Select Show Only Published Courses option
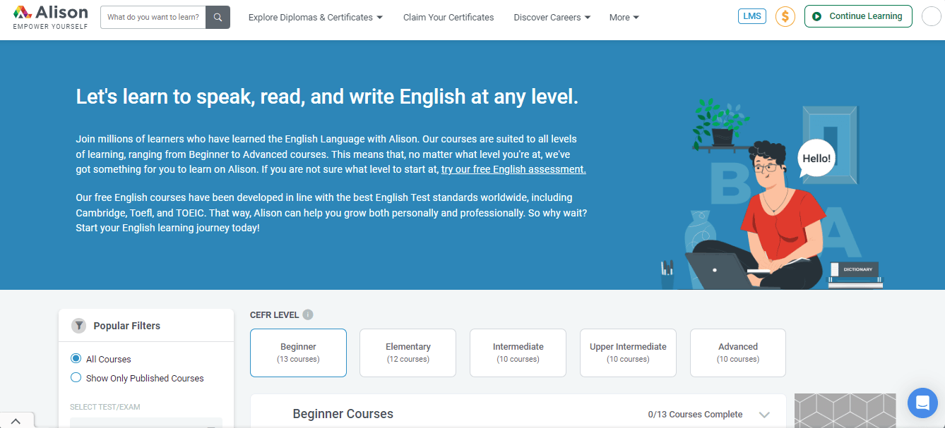 [x=137, y=378]
